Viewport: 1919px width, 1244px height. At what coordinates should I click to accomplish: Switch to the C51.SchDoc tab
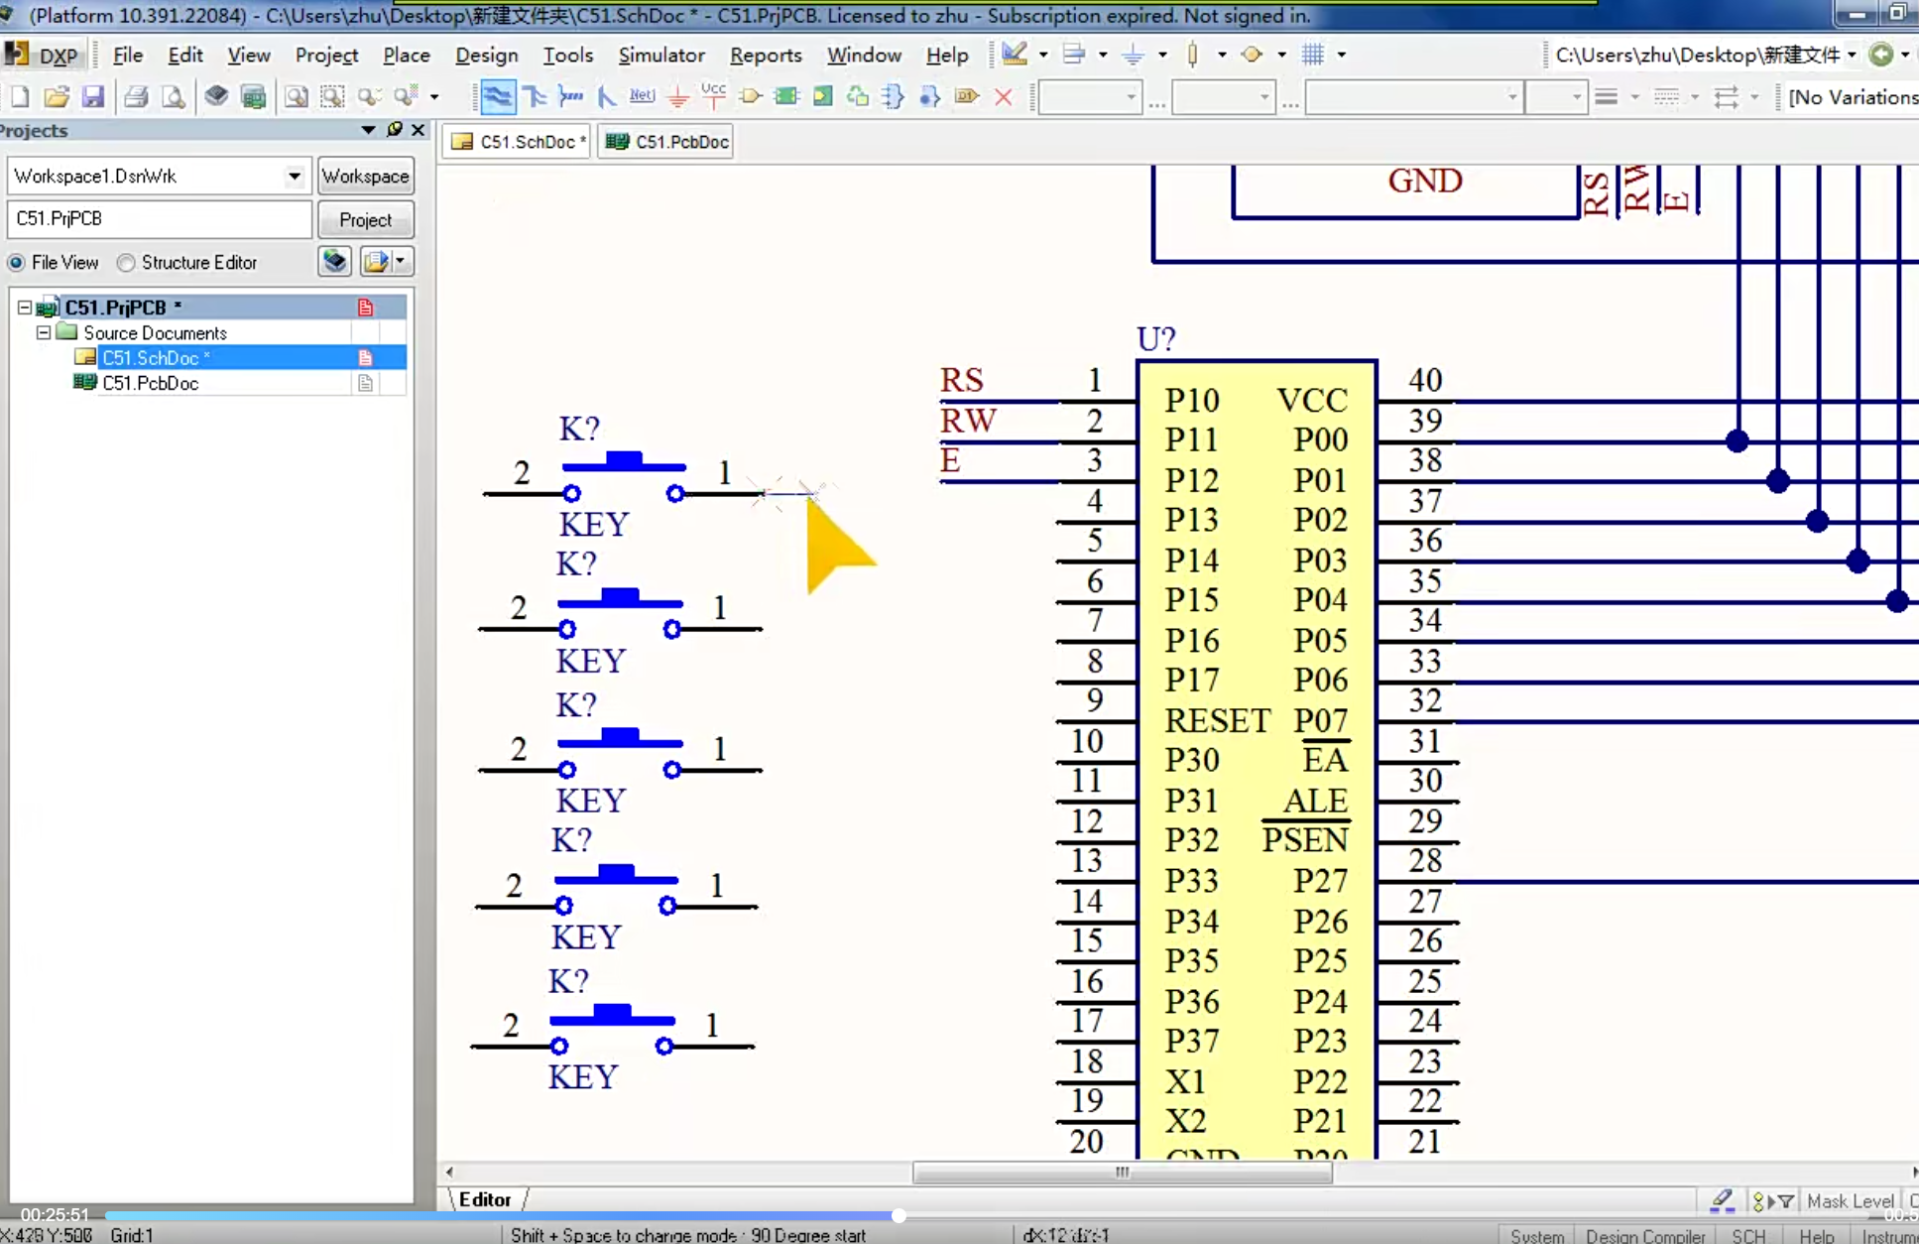518,142
